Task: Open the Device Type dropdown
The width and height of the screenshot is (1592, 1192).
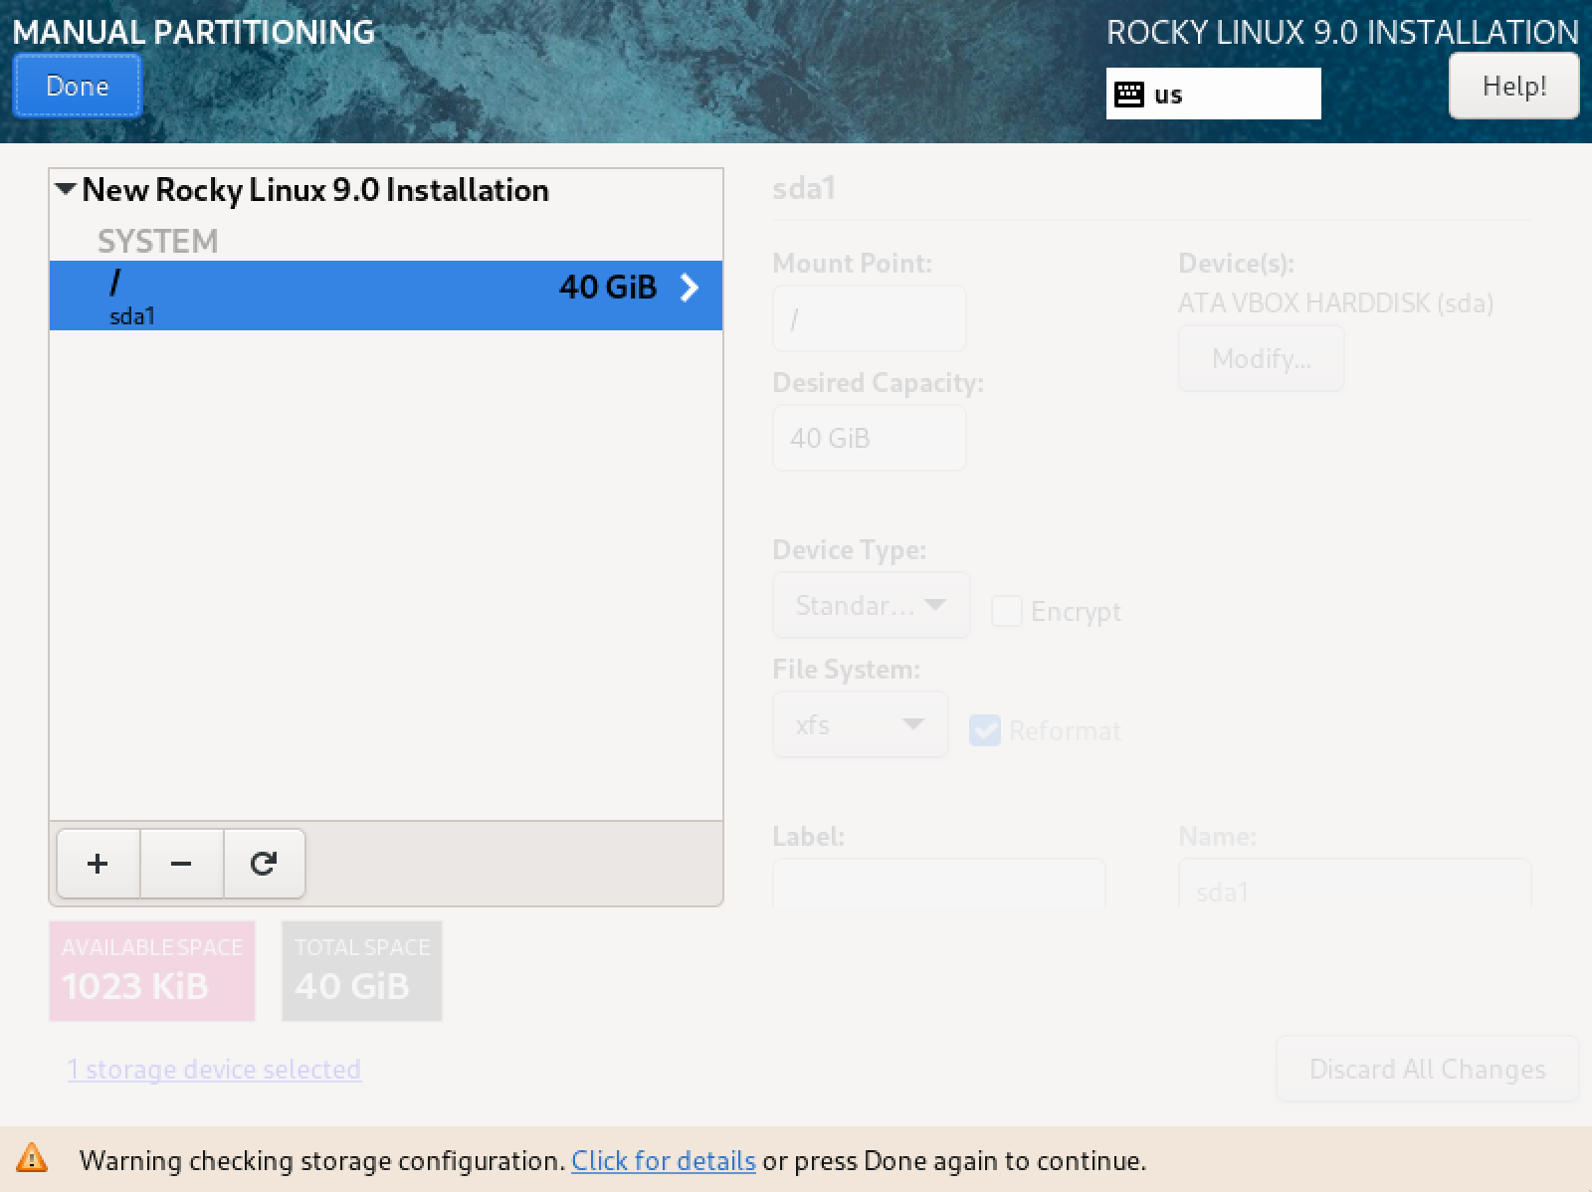Action: click(x=871, y=605)
